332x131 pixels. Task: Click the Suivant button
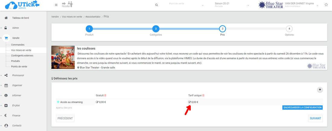coord(315,118)
